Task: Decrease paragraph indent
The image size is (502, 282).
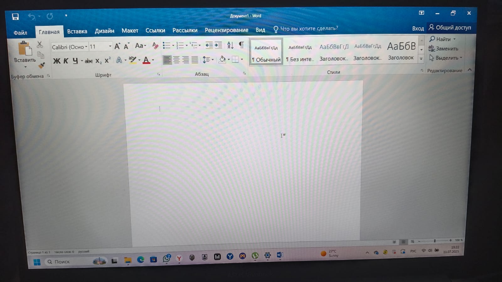Action: click(209, 45)
